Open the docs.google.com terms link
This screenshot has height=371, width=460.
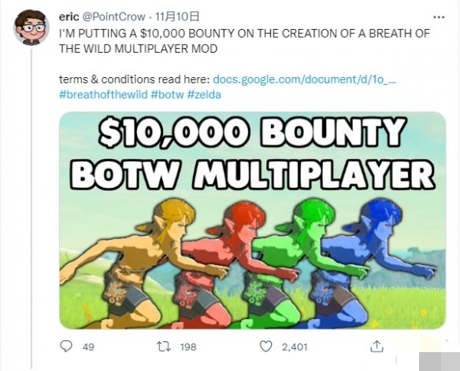coord(304,79)
